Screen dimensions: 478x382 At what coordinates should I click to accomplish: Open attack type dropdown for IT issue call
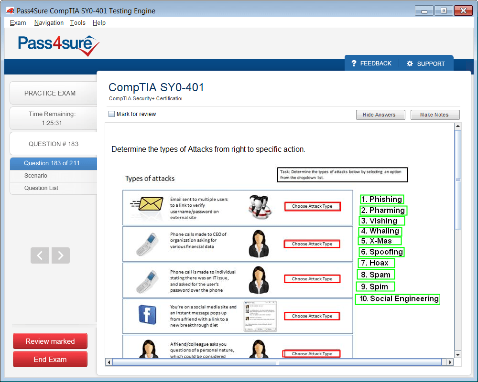click(312, 279)
